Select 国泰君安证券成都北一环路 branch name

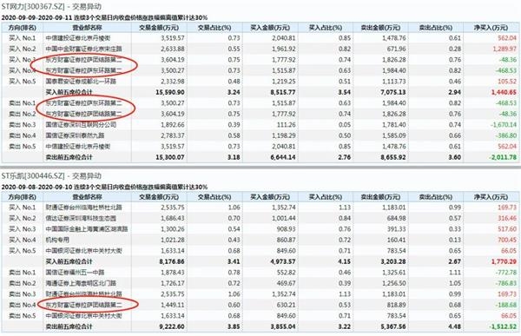tap(81, 82)
